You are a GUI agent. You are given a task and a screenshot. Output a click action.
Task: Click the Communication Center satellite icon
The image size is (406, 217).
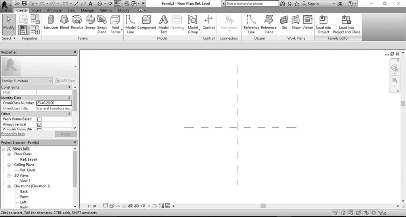coord(290,4)
